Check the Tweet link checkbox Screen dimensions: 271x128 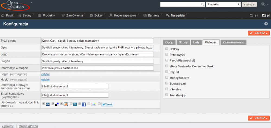[99, 104]
